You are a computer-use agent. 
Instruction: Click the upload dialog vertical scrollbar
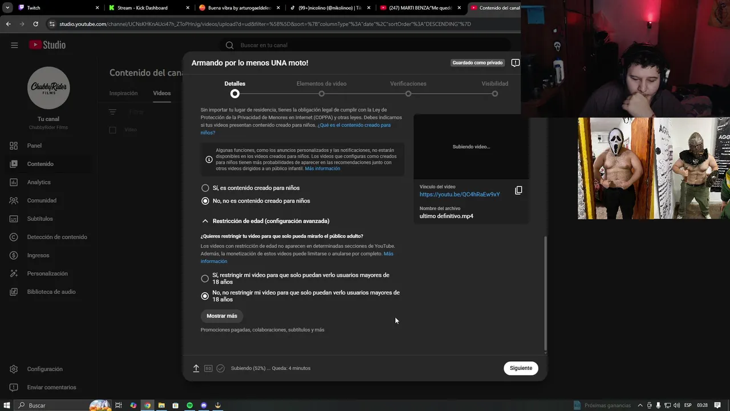tap(545, 293)
